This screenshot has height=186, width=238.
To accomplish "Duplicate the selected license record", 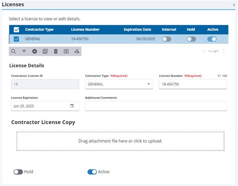I will (x=45, y=51).
